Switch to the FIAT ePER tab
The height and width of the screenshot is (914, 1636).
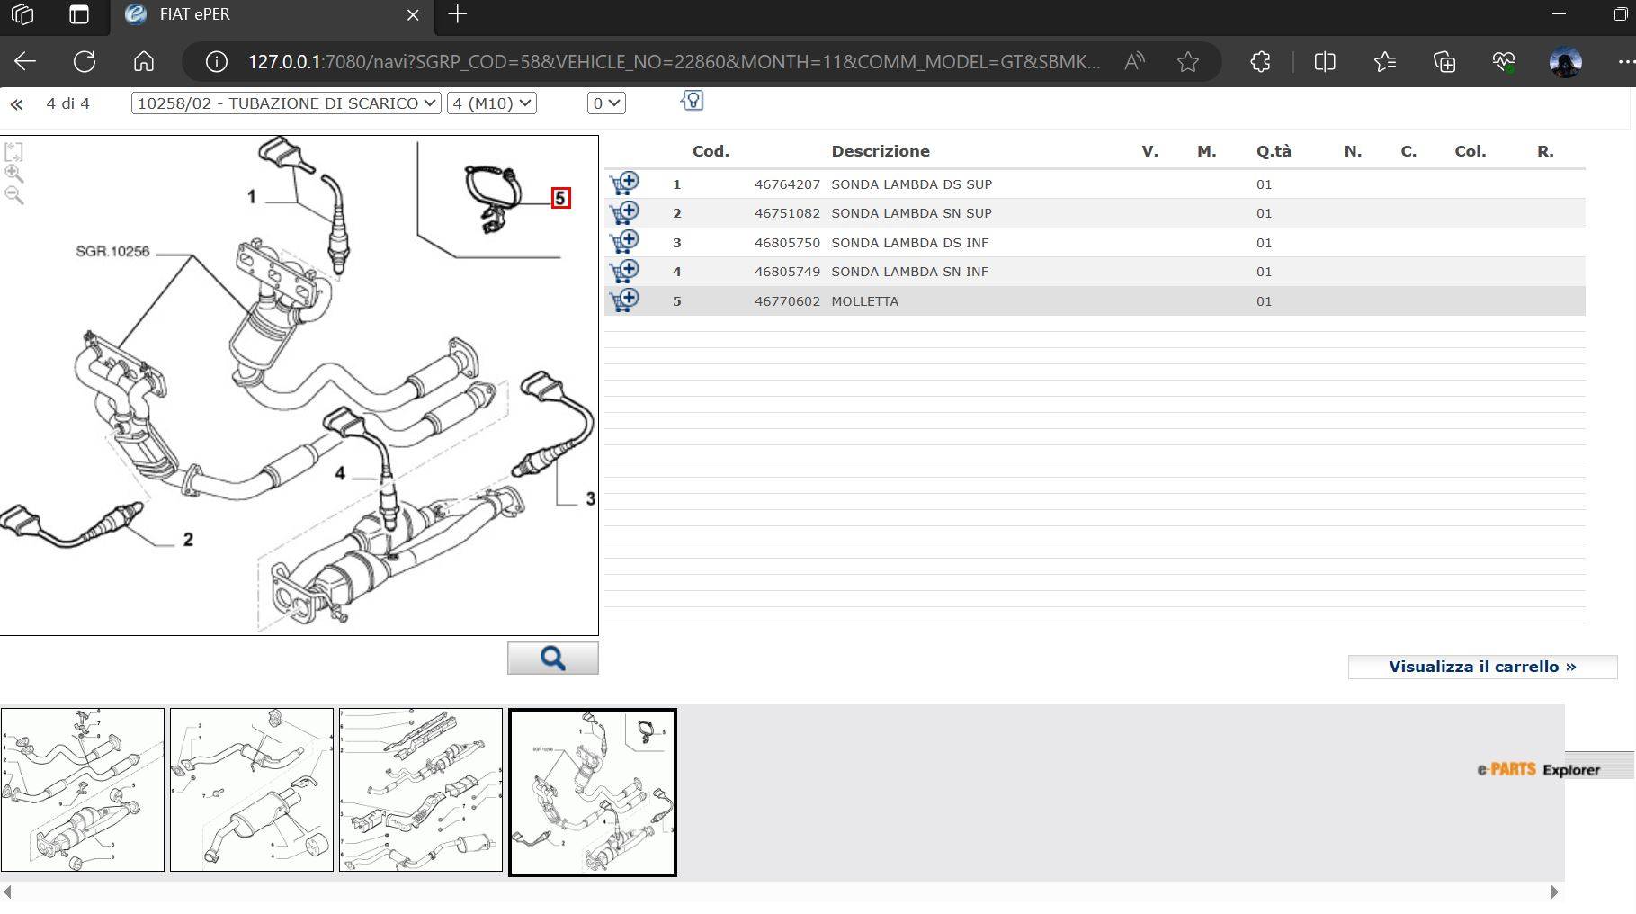pos(272,14)
